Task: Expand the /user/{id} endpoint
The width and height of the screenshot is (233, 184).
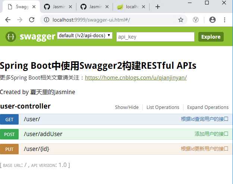Action: (x=37, y=149)
